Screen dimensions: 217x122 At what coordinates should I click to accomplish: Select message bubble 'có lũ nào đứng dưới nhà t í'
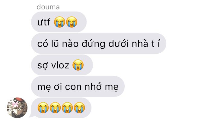click(99, 44)
